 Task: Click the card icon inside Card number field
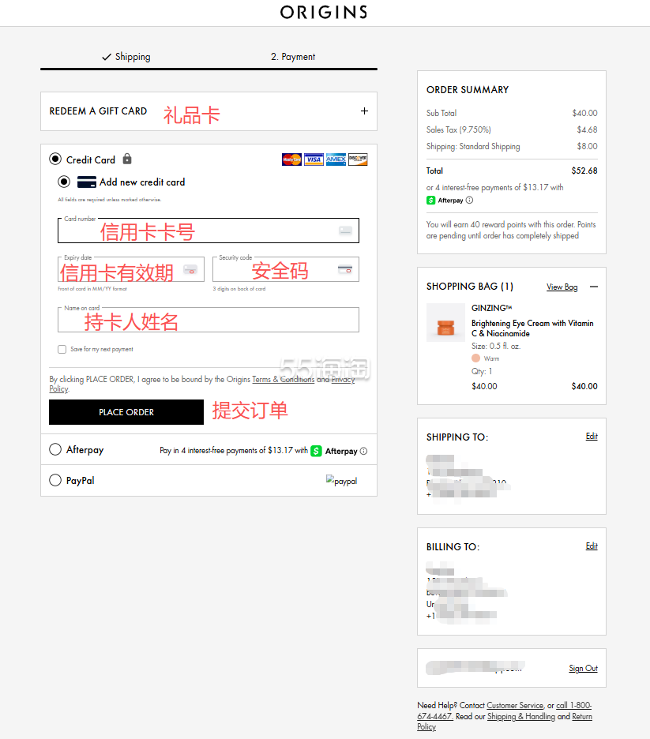345,231
